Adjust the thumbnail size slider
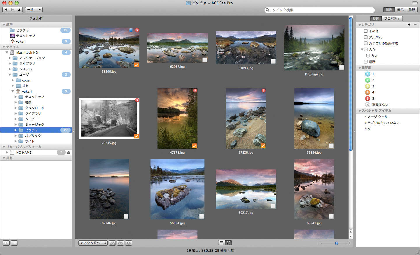 click(x=337, y=243)
